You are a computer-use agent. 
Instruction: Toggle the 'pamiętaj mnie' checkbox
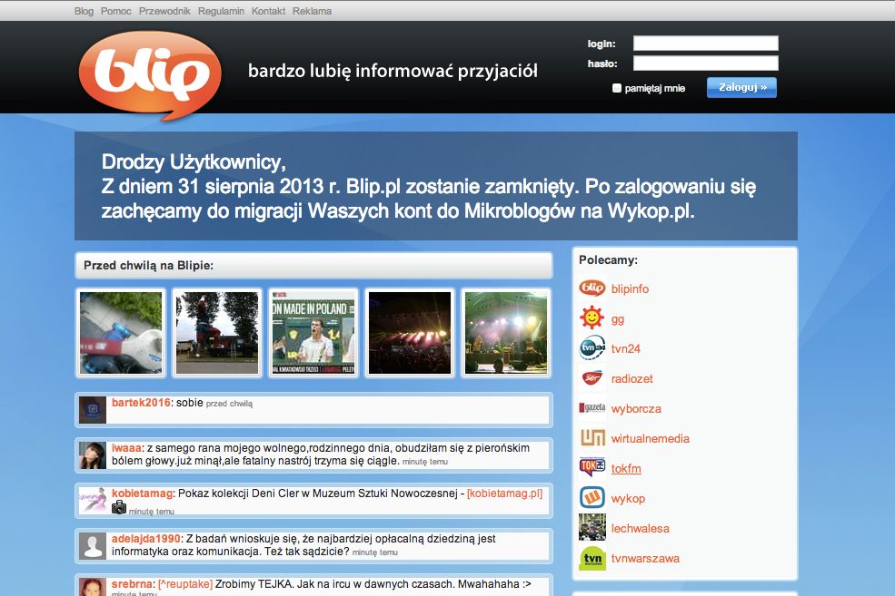(616, 88)
